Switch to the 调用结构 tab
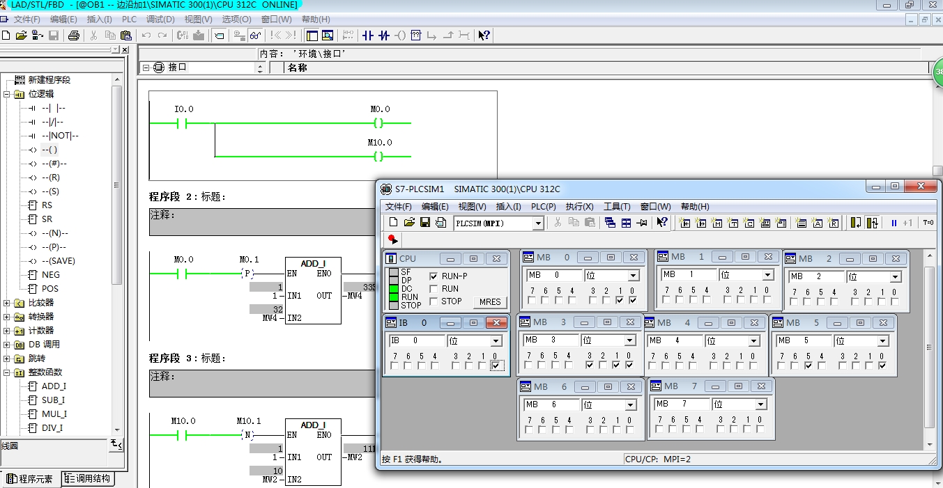The width and height of the screenshot is (943, 488). tap(88, 479)
